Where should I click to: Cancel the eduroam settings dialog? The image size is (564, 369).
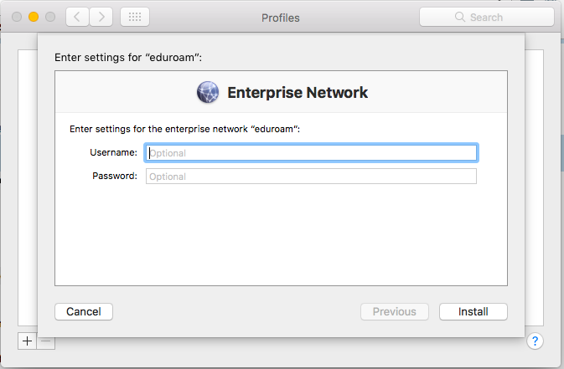pos(84,311)
